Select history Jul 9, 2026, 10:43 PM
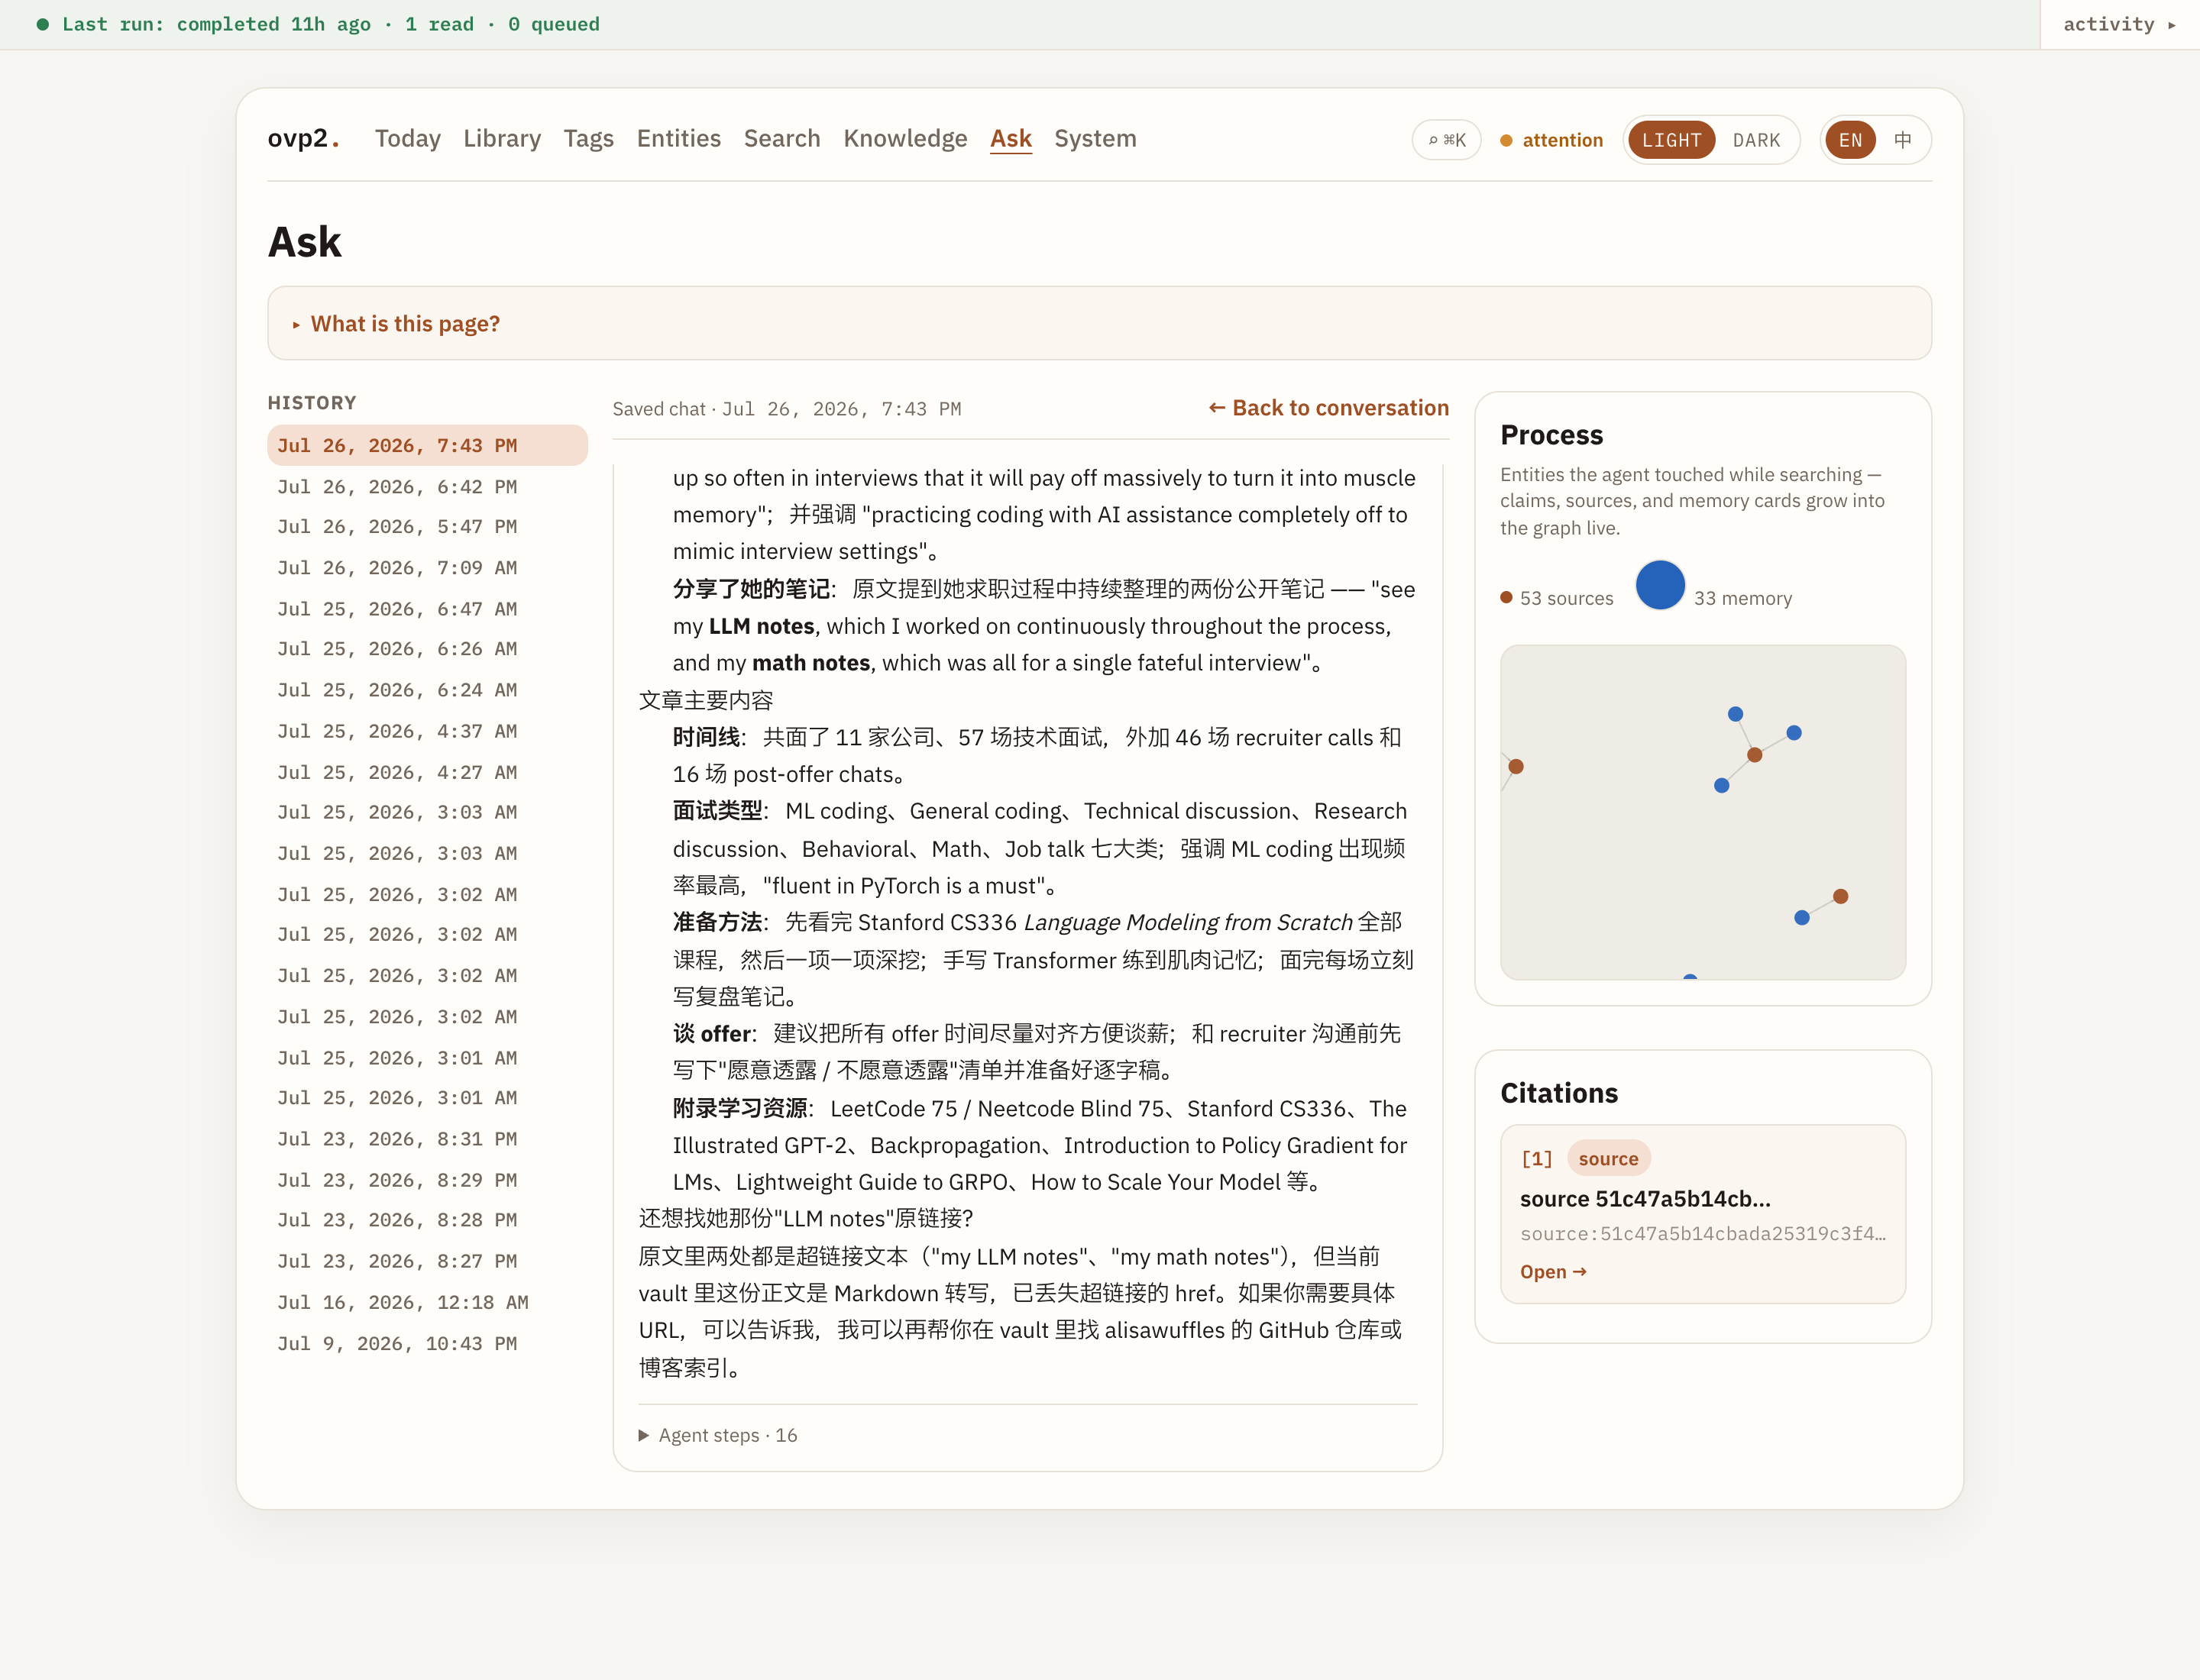Image resolution: width=2200 pixels, height=1680 pixels. [x=427, y=1343]
